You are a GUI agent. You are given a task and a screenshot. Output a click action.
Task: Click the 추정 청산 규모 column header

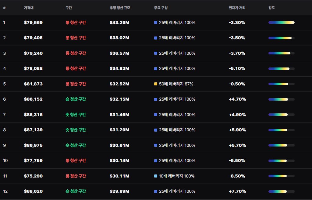tap(120, 8)
